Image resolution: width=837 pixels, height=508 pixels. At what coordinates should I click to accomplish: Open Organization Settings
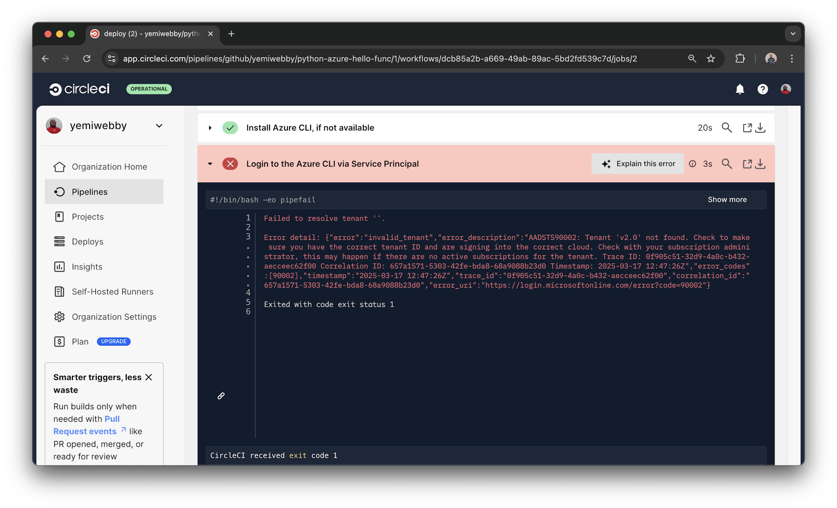(114, 317)
